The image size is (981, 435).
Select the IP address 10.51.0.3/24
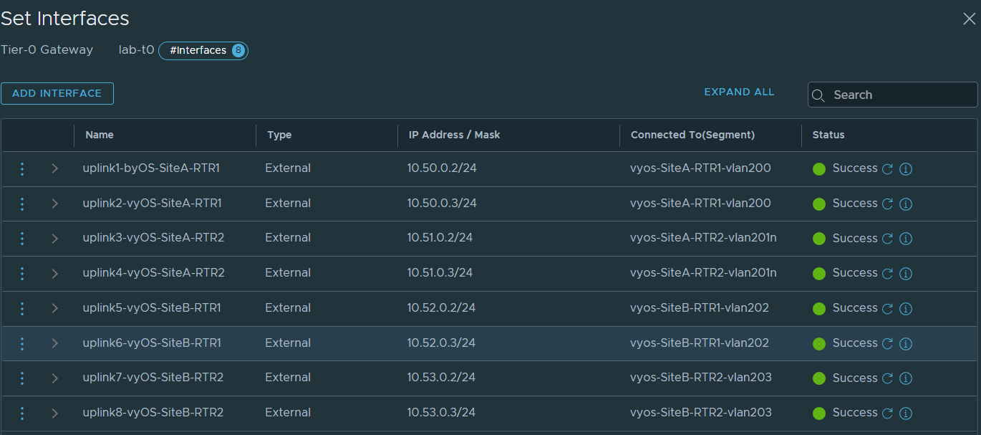440,273
